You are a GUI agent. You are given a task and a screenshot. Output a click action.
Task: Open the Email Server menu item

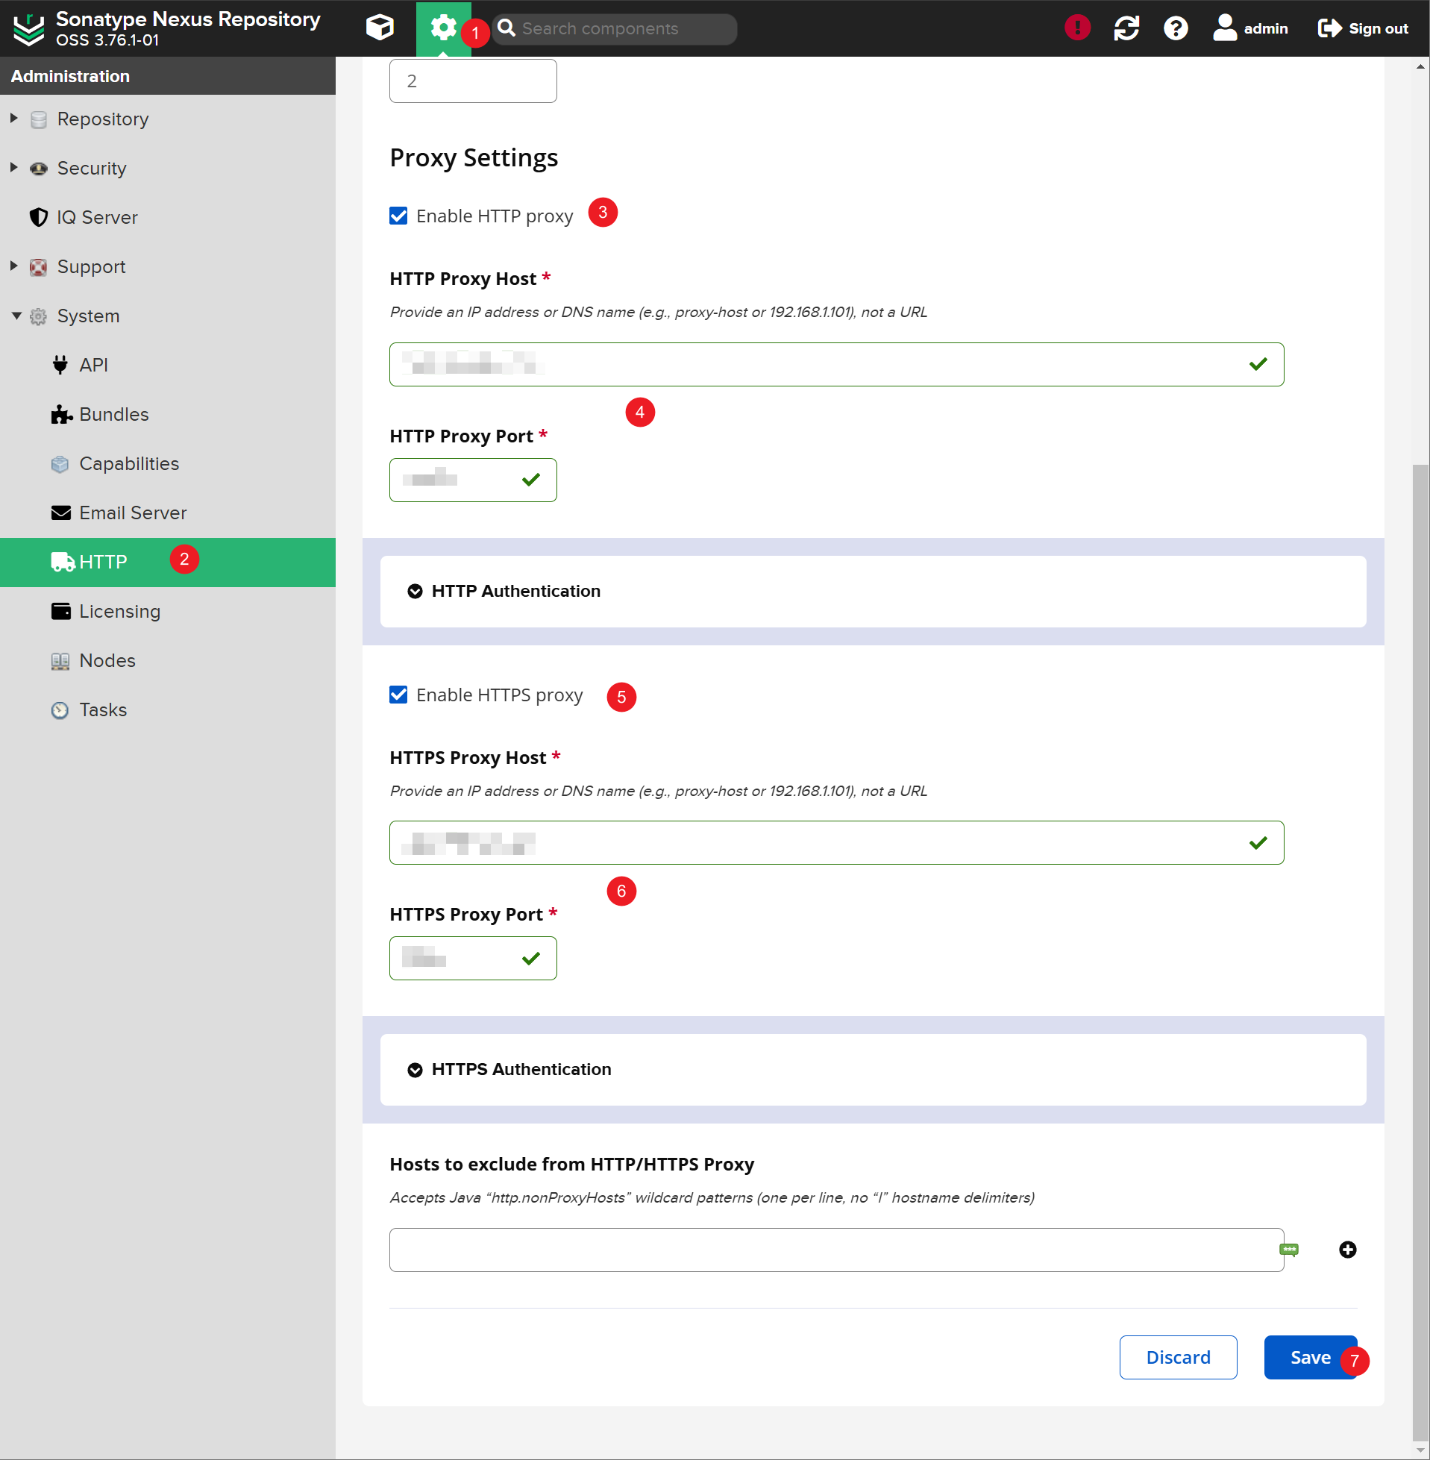(x=168, y=513)
